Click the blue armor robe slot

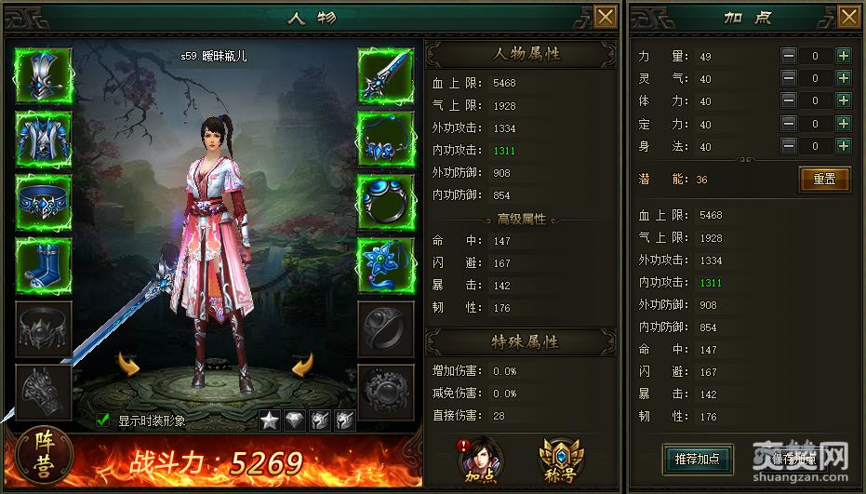[44, 140]
